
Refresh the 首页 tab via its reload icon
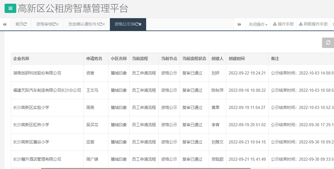click(25, 24)
